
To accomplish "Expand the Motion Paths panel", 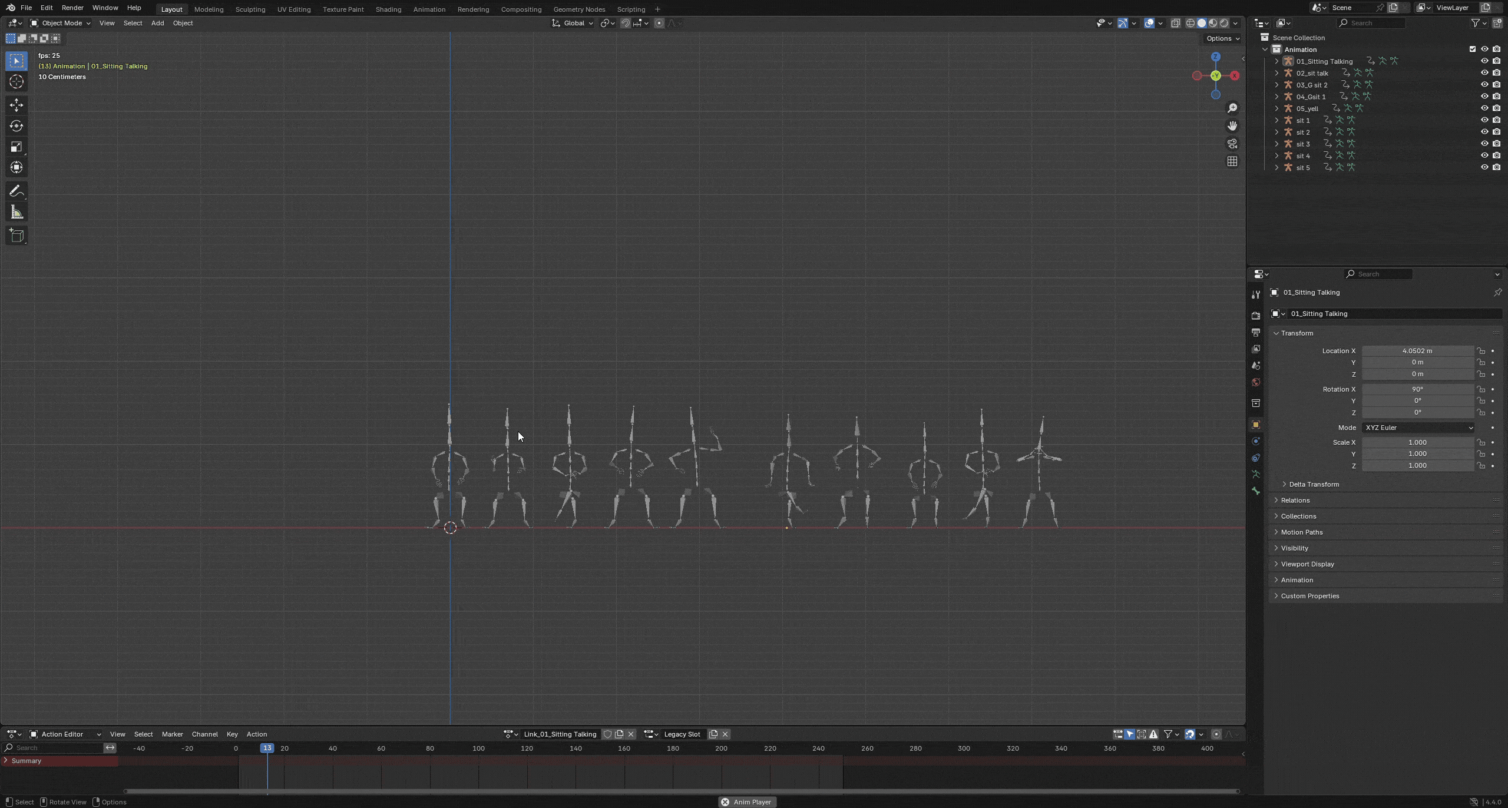I will point(1301,532).
